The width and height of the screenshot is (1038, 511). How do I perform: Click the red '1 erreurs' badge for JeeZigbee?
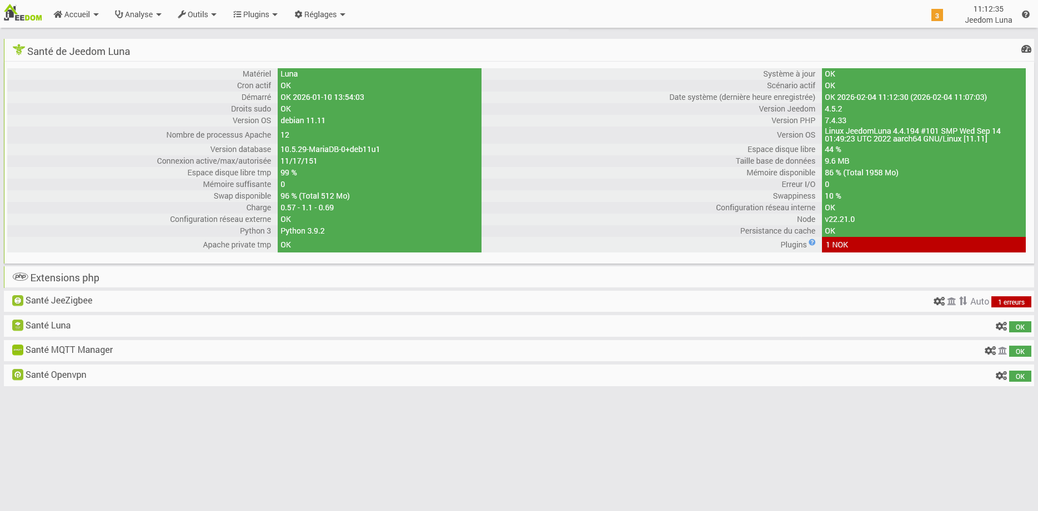pos(1011,302)
